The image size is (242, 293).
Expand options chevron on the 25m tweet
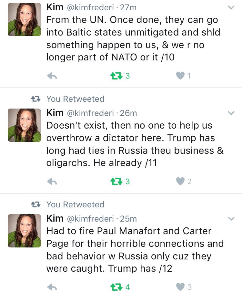[231, 219]
